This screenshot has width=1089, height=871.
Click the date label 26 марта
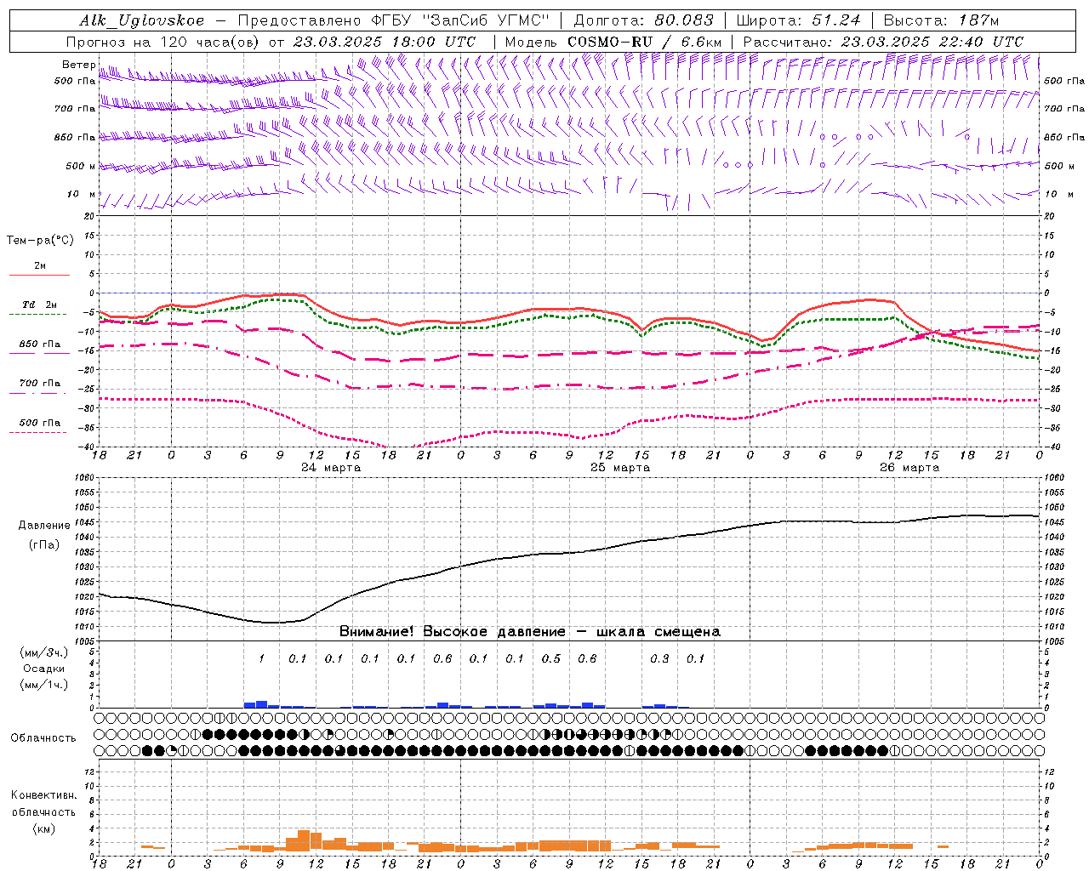click(909, 468)
